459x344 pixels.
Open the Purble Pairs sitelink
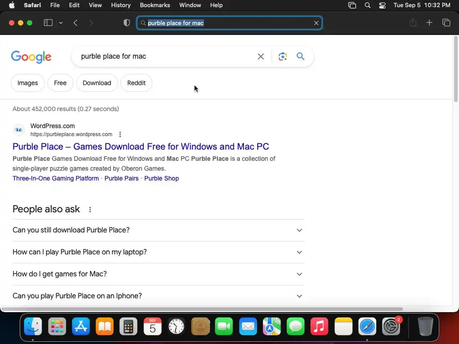tap(121, 178)
